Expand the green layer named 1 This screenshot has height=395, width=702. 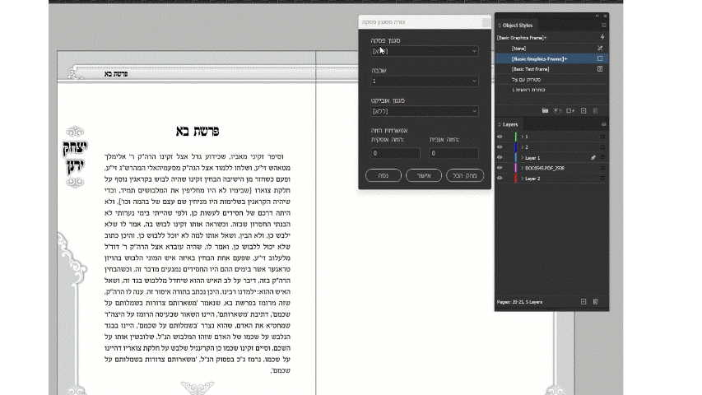522,137
